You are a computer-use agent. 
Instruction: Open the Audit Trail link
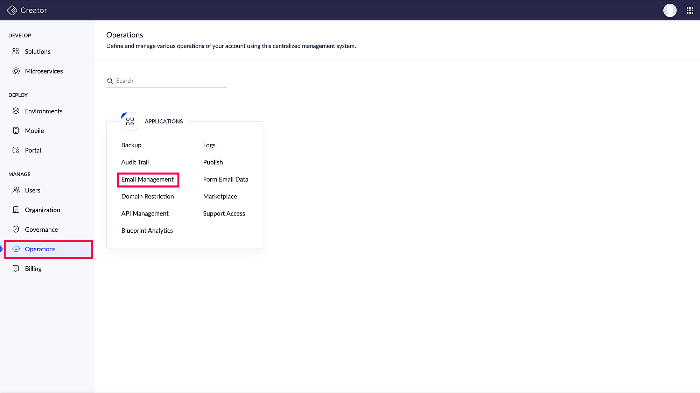tap(135, 162)
